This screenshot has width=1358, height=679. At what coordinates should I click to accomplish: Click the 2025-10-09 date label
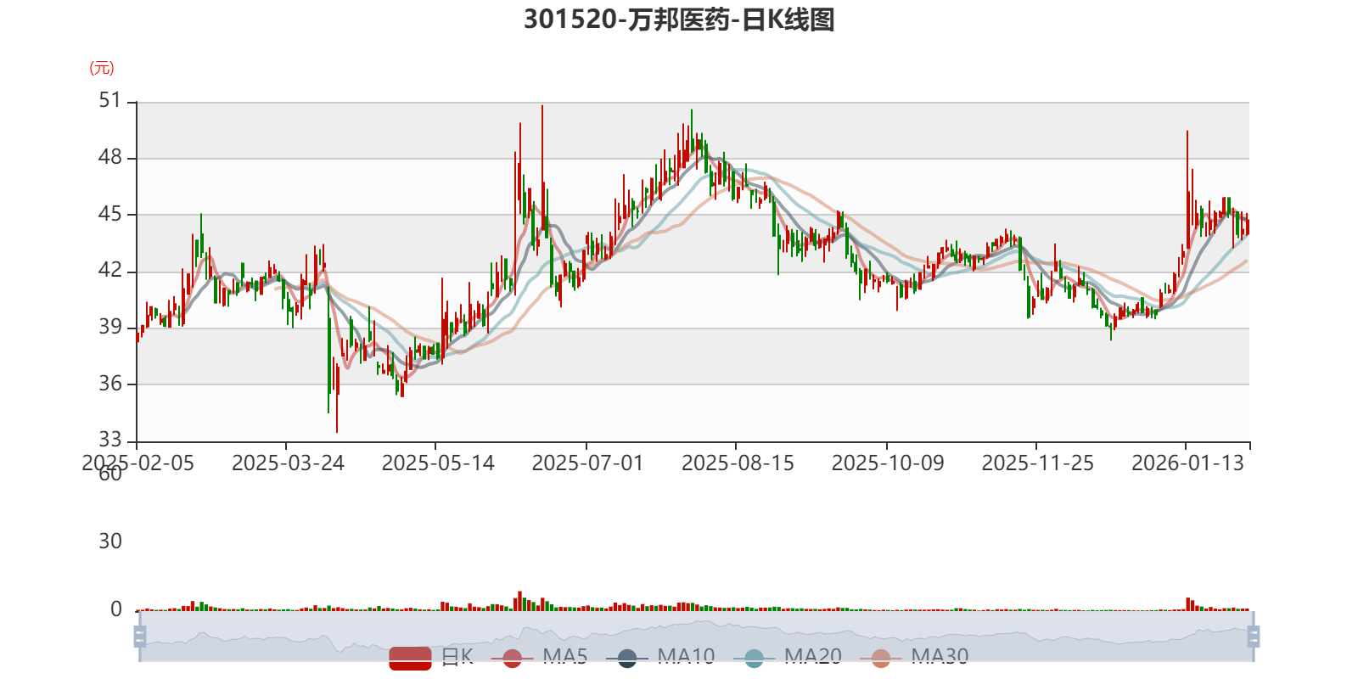point(888,463)
